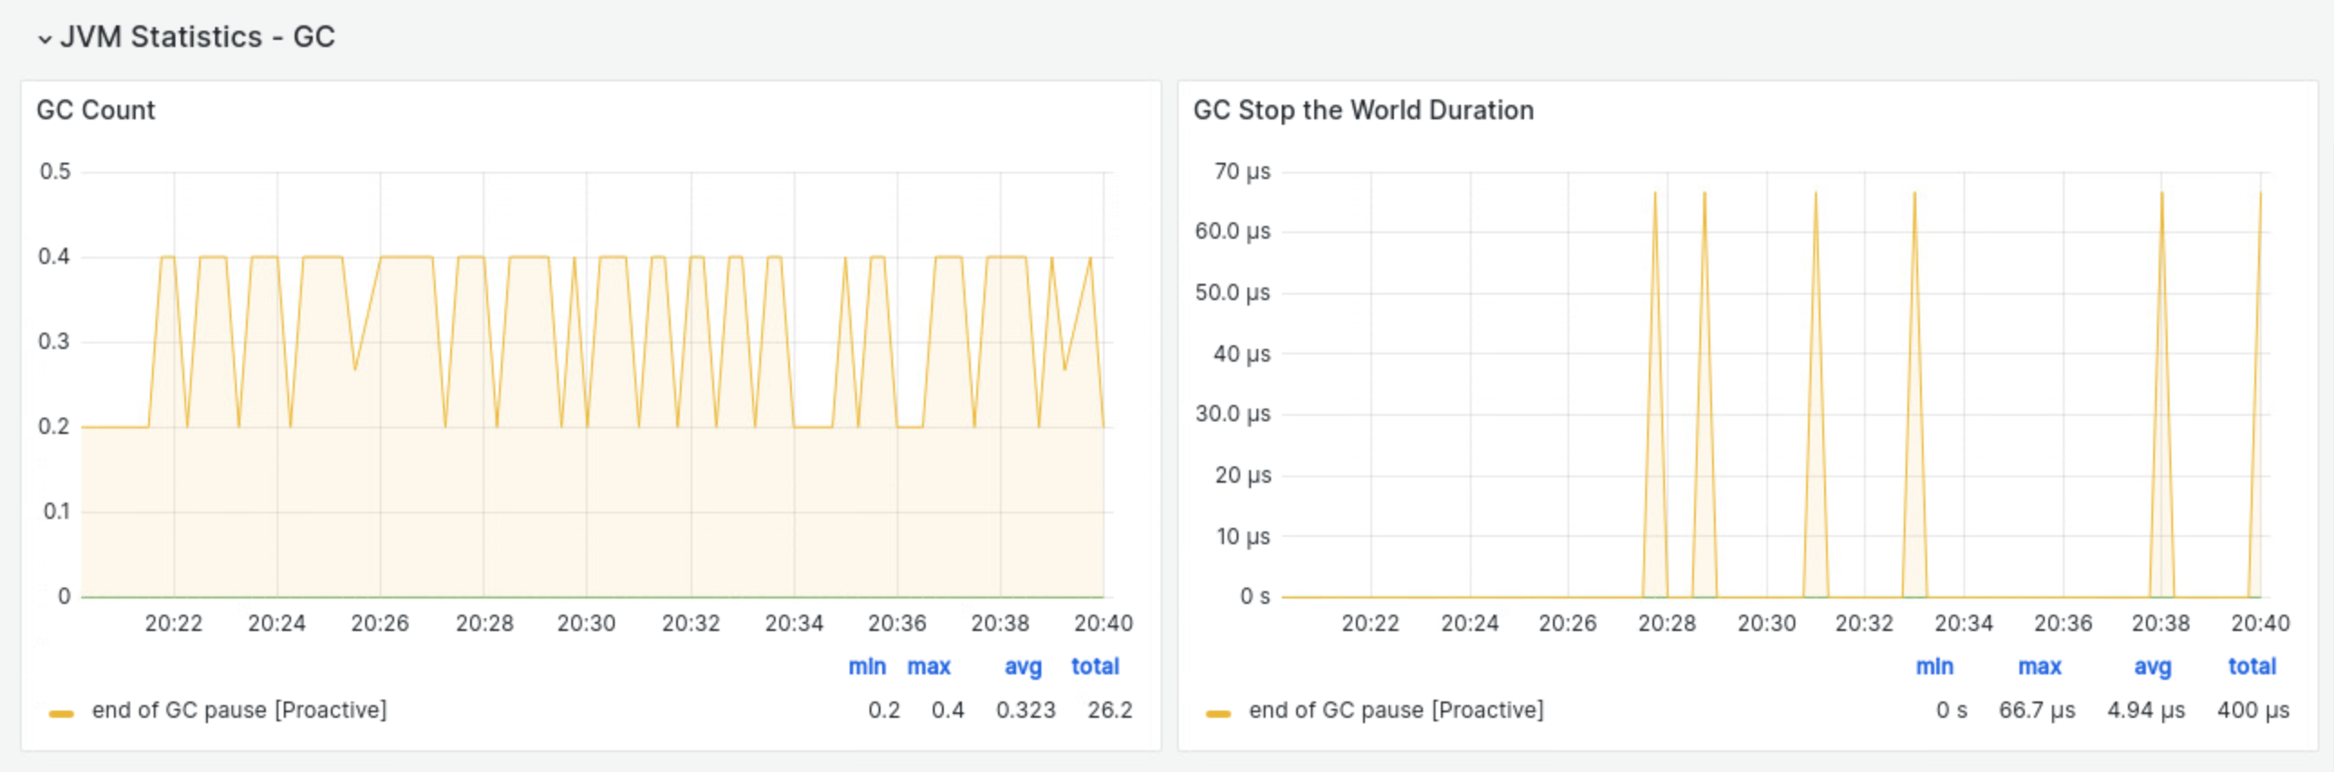Click the 4.94 µs avg value
Image resolution: width=2334 pixels, height=772 pixels.
(x=2146, y=710)
